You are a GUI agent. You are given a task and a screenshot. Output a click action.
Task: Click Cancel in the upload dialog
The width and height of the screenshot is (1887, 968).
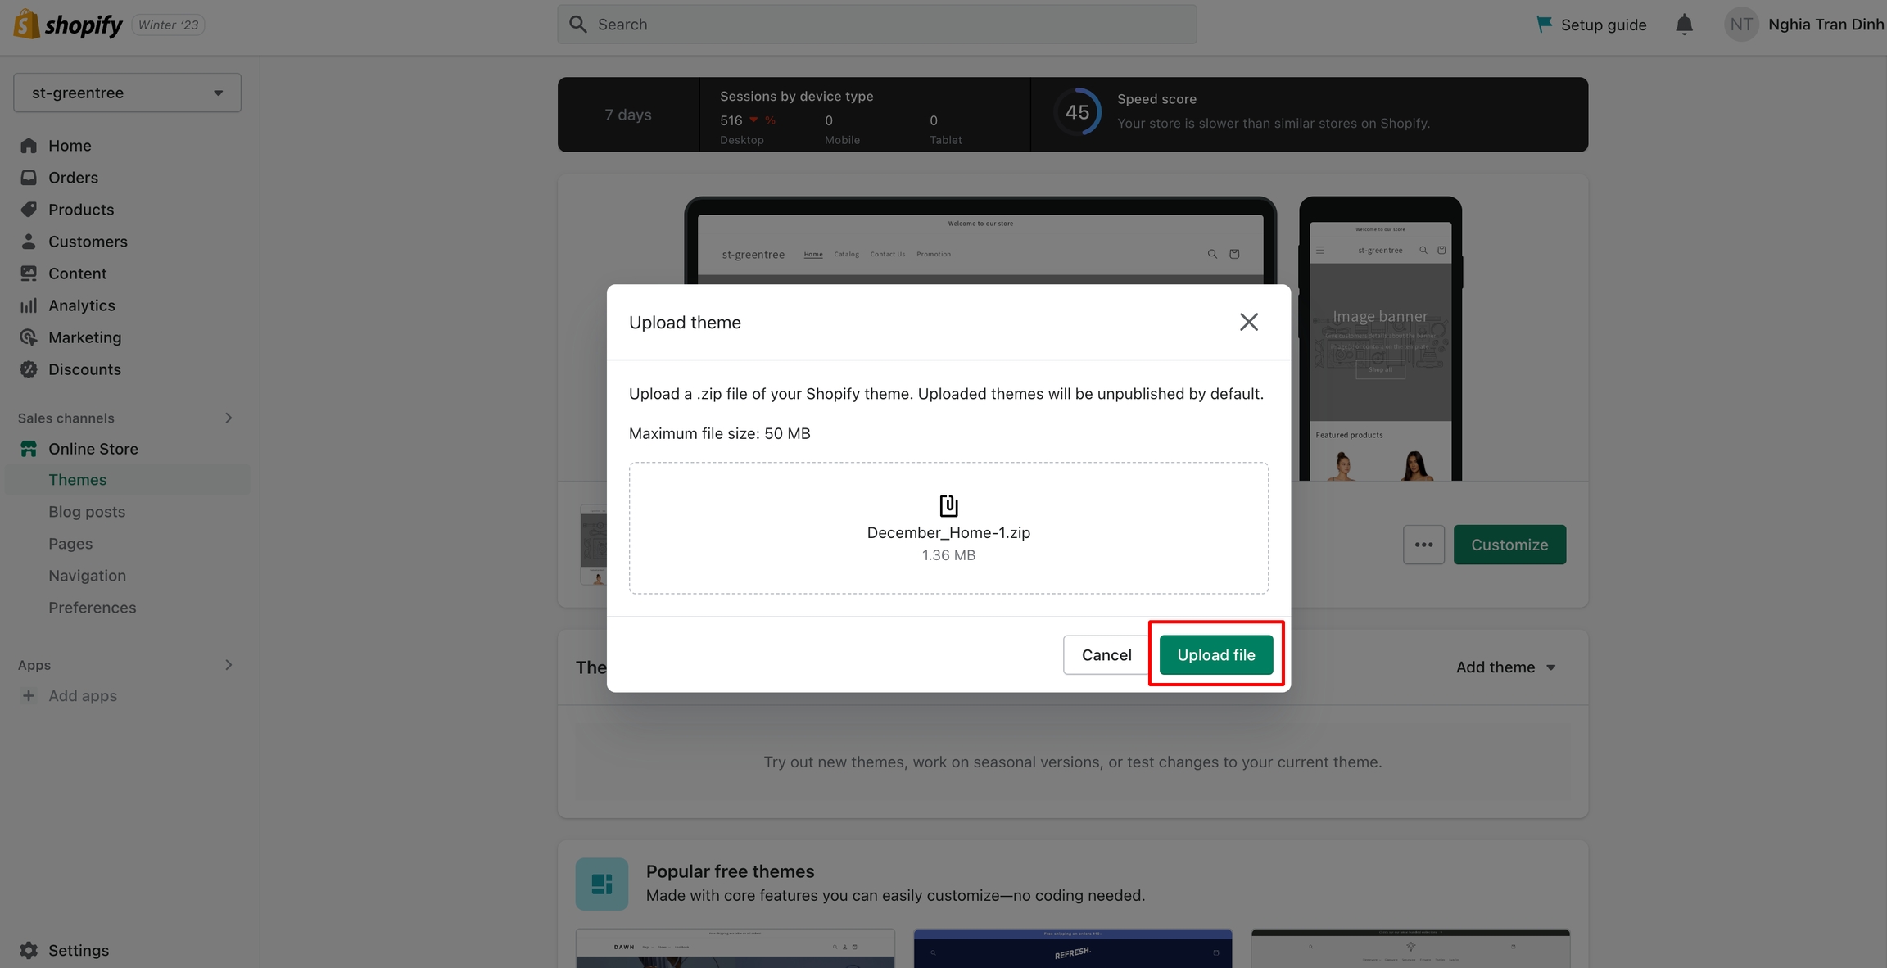pyautogui.click(x=1106, y=655)
